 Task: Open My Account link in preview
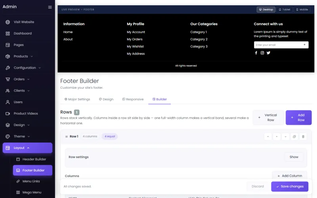[x=136, y=32]
